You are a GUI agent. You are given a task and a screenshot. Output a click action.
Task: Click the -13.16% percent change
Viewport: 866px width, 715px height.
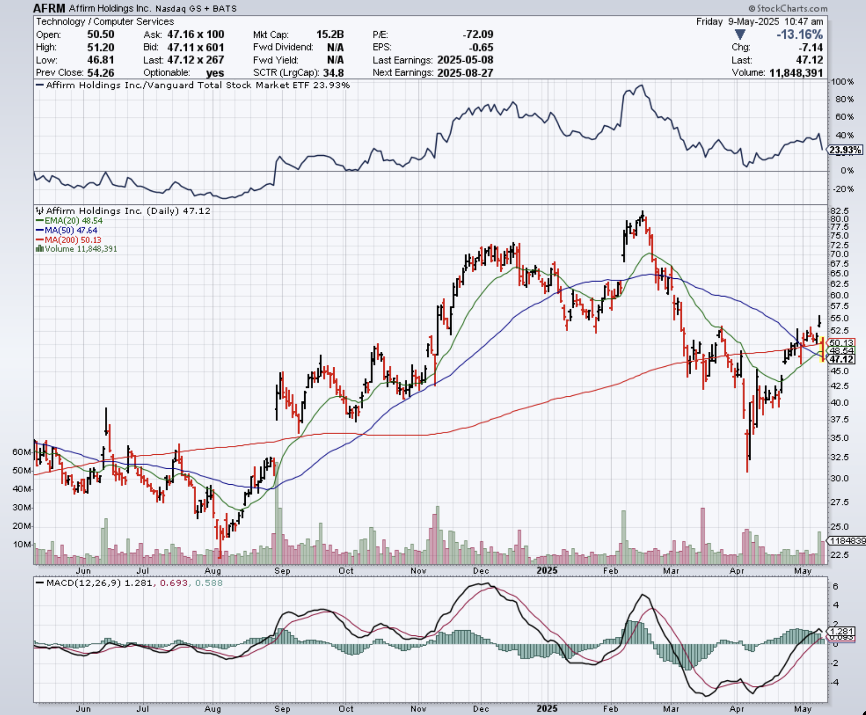[800, 35]
